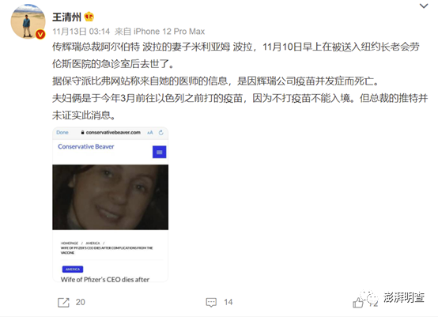Click the comment count 14
The width and height of the screenshot is (438, 317).
228,302
